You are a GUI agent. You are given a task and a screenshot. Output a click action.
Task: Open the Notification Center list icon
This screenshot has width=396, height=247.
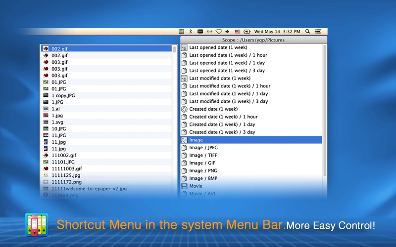pos(318,31)
